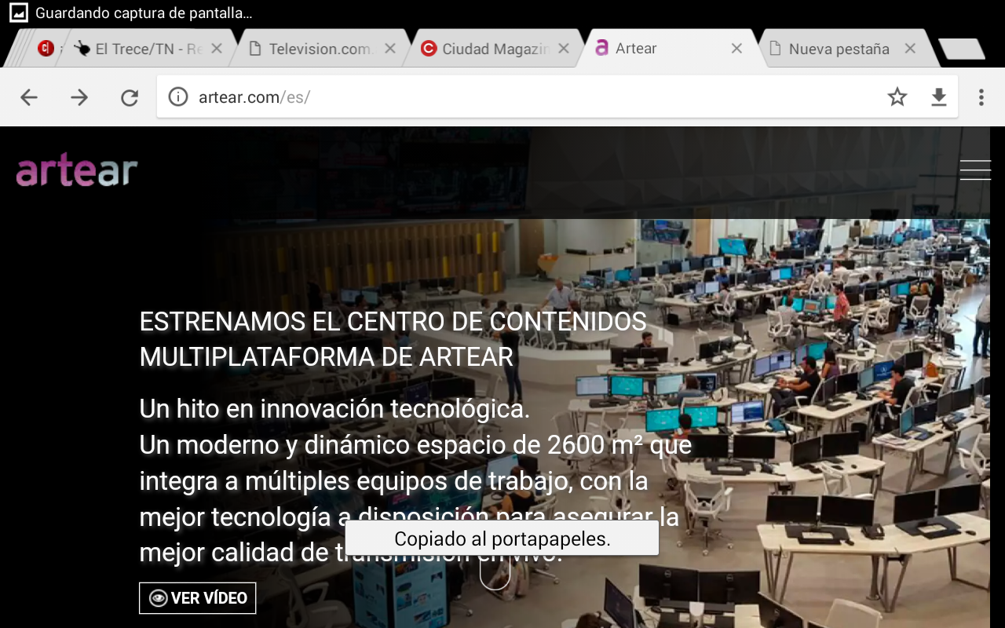Close the El Trece/TN tab

[x=217, y=49]
